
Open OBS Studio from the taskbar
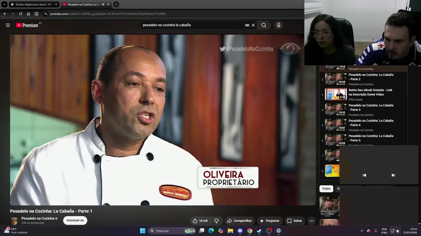(269, 231)
